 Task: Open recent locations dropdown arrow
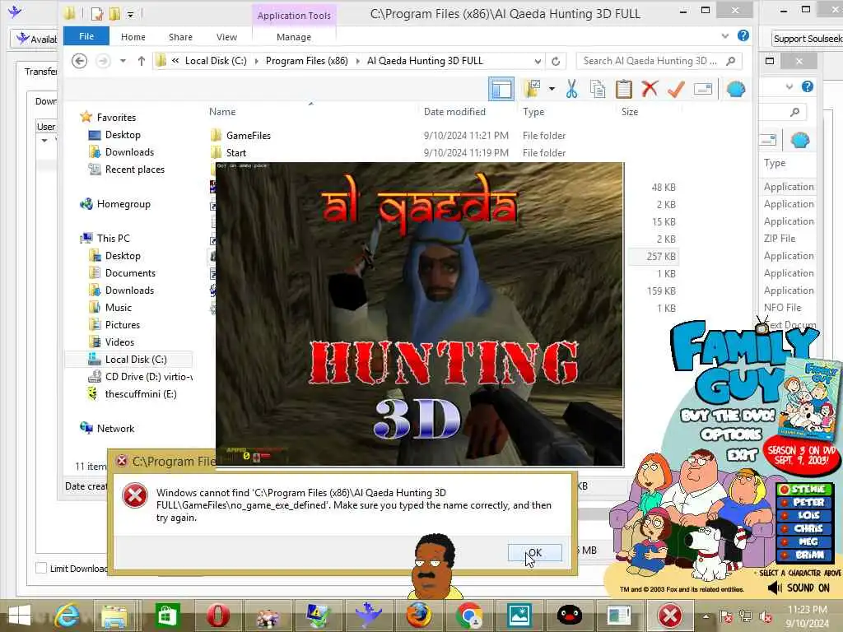click(123, 61)
